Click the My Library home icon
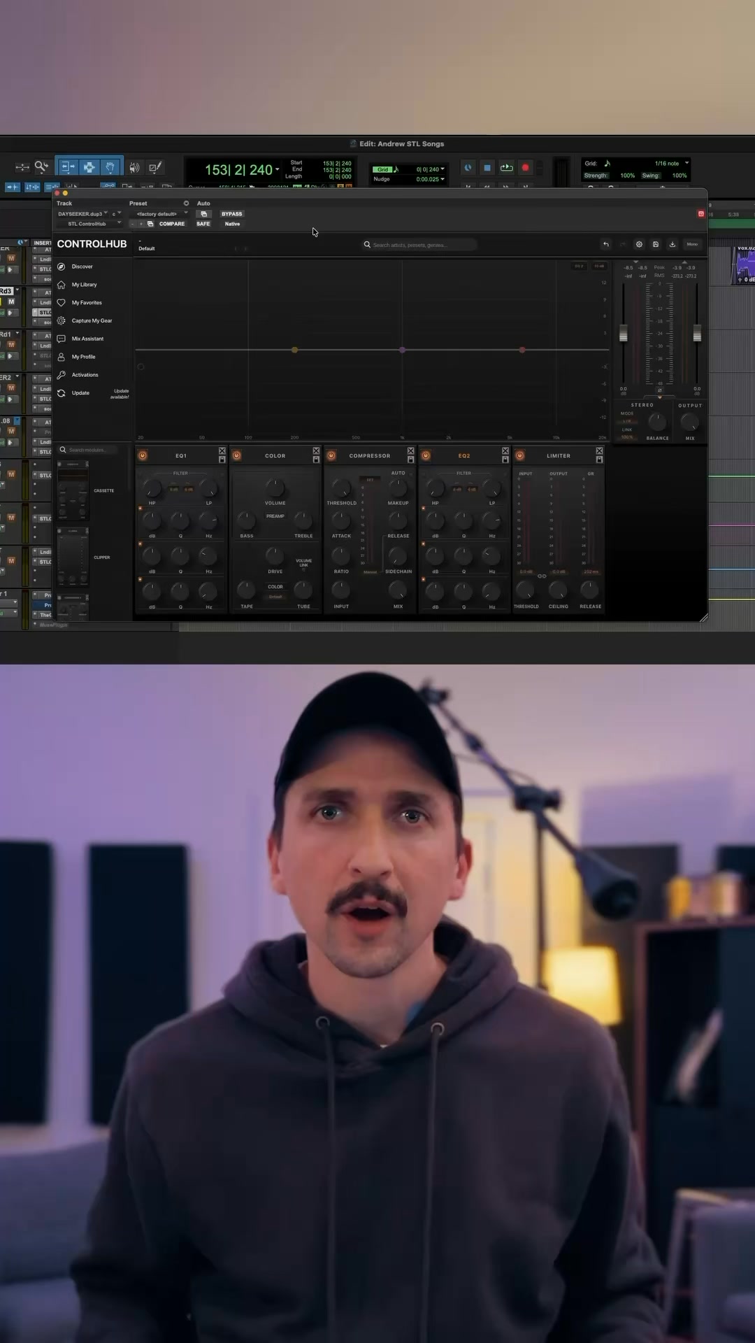Viewport: 755px width, 1343px height. pos(62,285)
